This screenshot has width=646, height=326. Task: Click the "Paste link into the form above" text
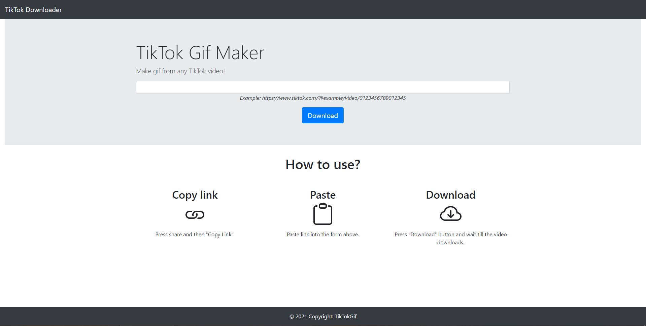[322, 235]
